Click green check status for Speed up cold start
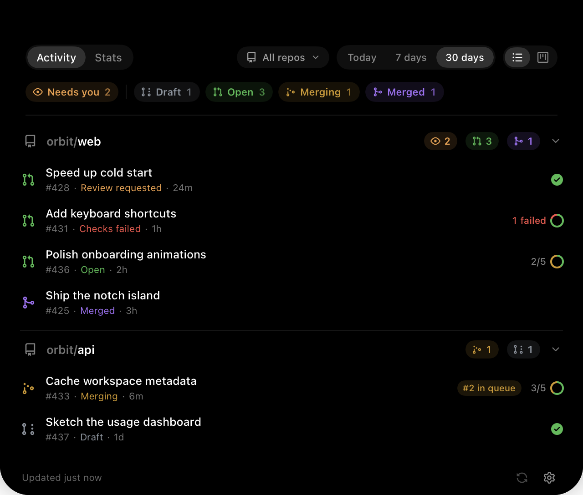This screenshot has height=495, width=583. 557,180
